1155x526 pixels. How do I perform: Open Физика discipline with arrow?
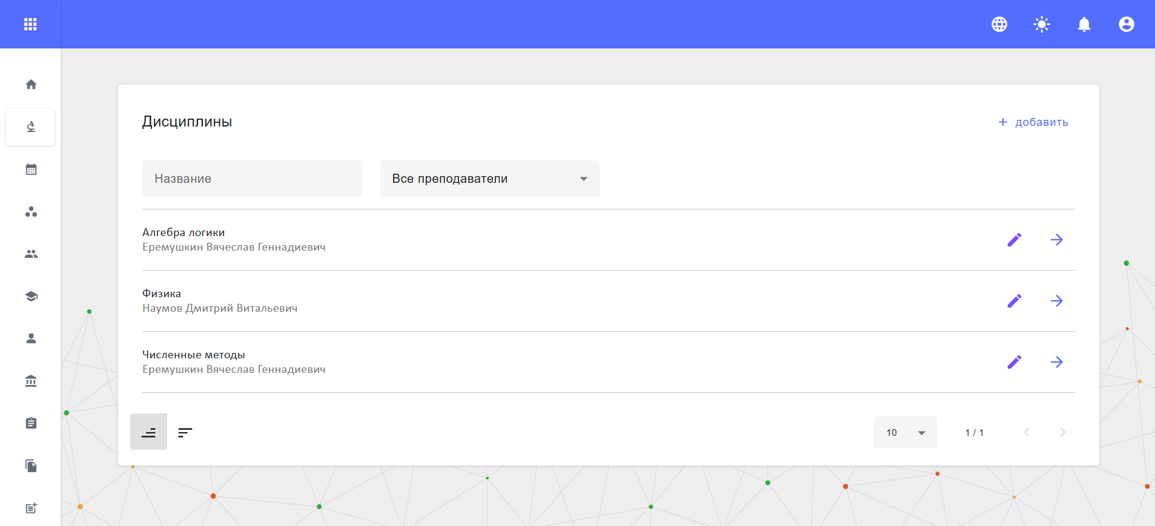click(1057, 301)
